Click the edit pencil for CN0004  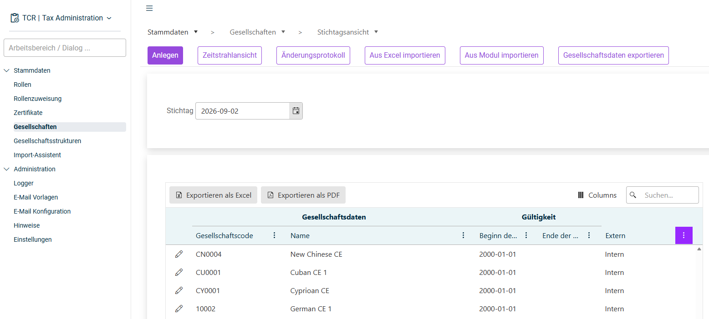179,254
